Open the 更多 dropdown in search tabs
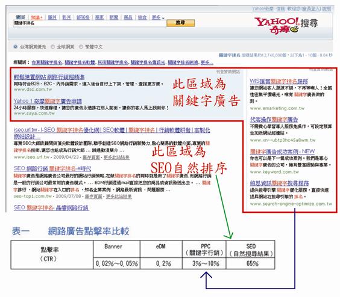The width and height of the screenshot is (340, 297). click(x=158, y=17)
